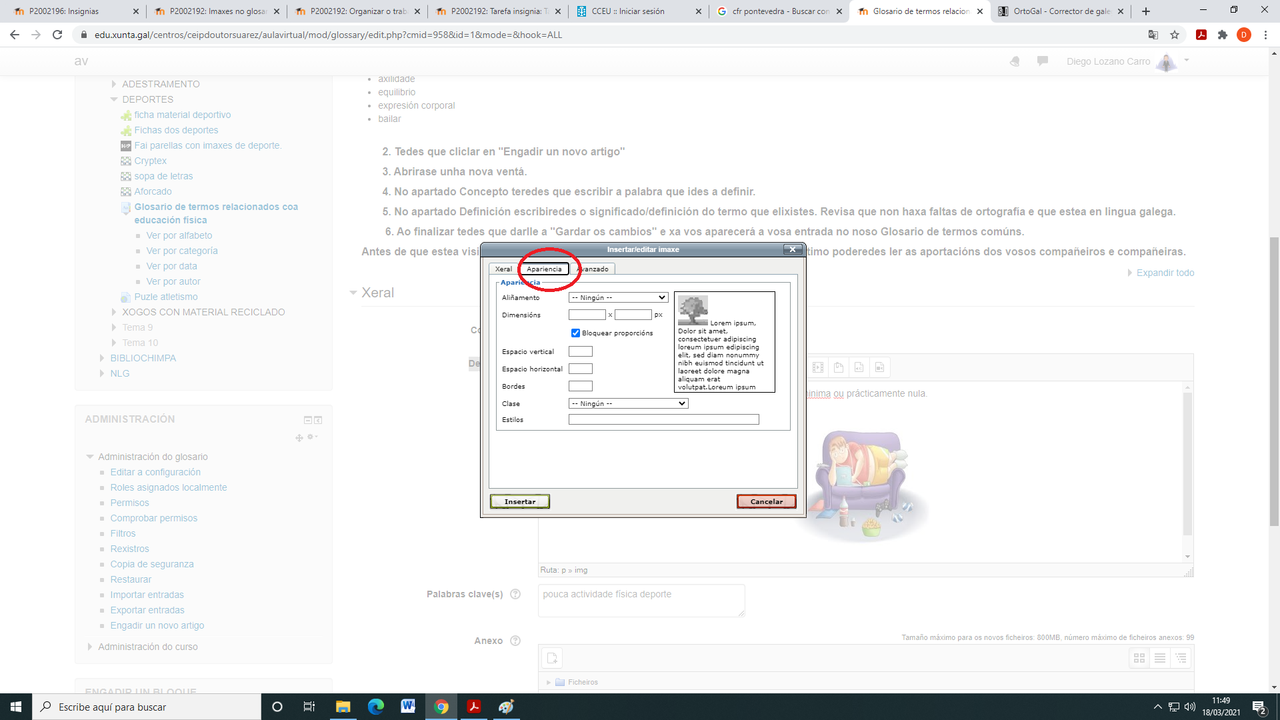The image size is (1280, 720).
Task: Click the Insertar button
Action: click(x=519, y=501)
